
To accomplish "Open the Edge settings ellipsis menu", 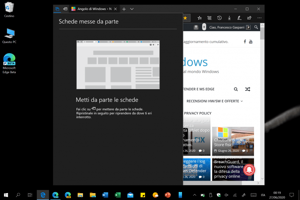I will (x=259, y=18).
